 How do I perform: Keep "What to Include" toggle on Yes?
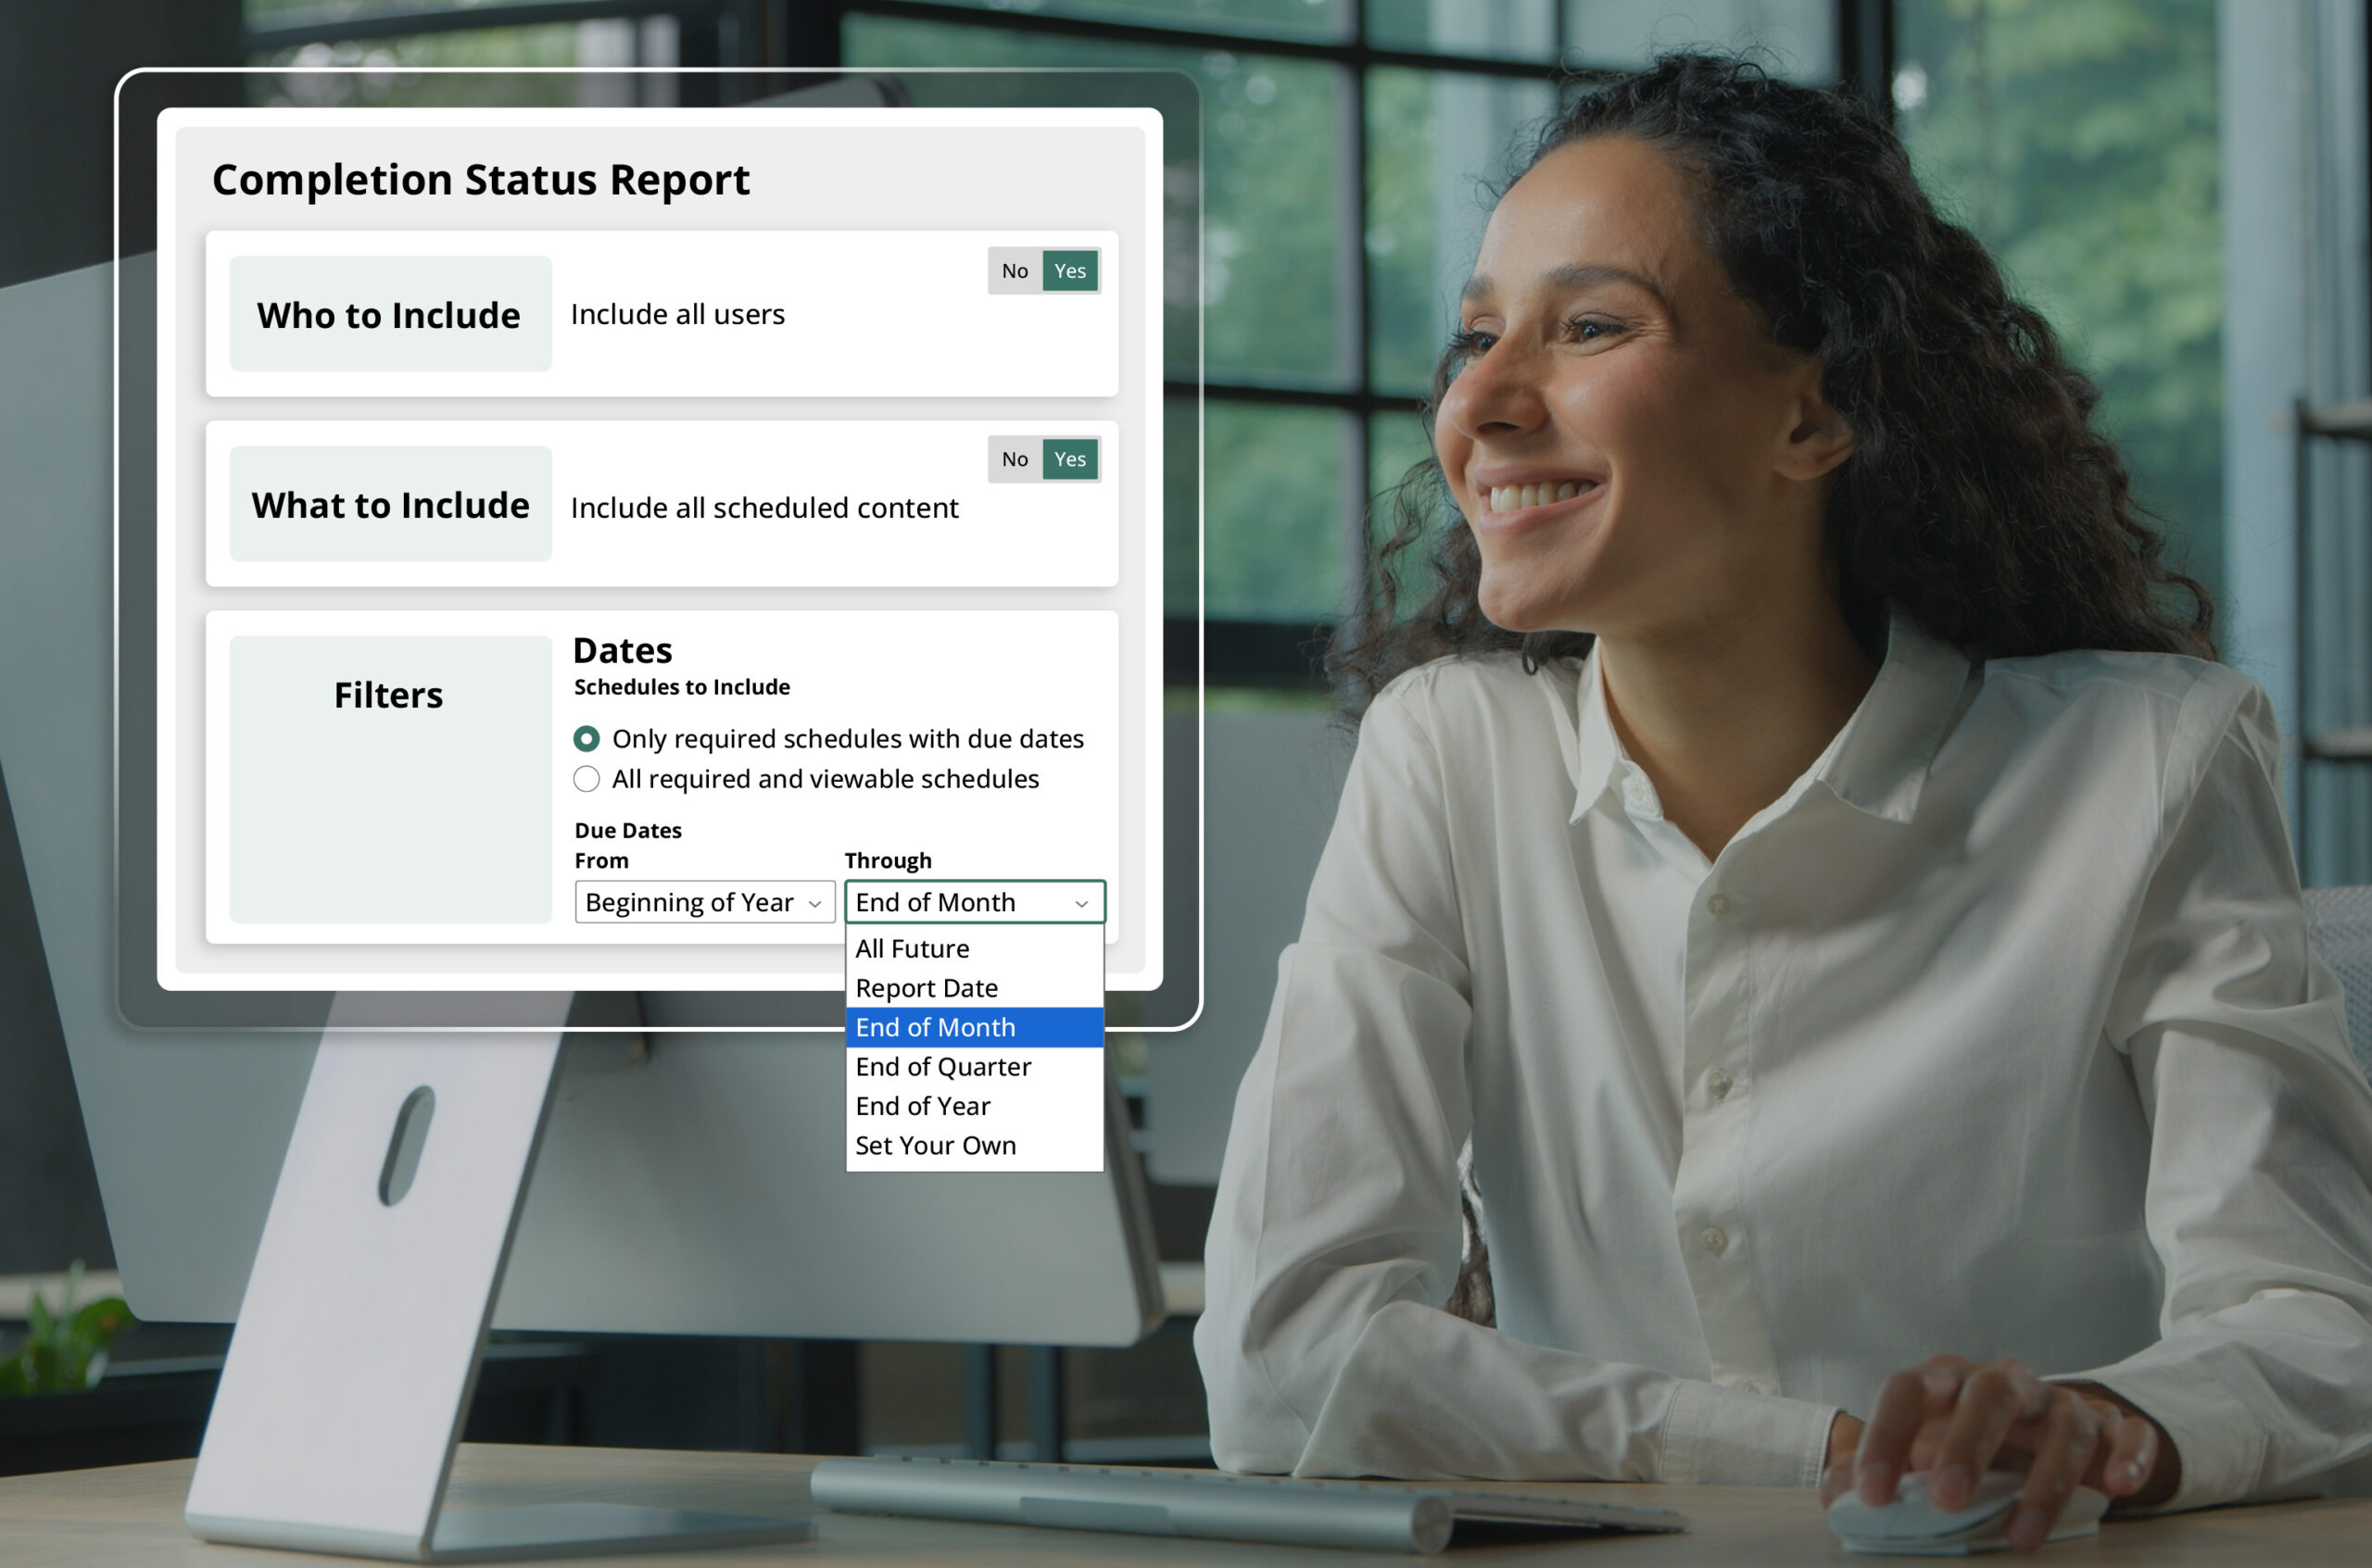click(1069, 459)
